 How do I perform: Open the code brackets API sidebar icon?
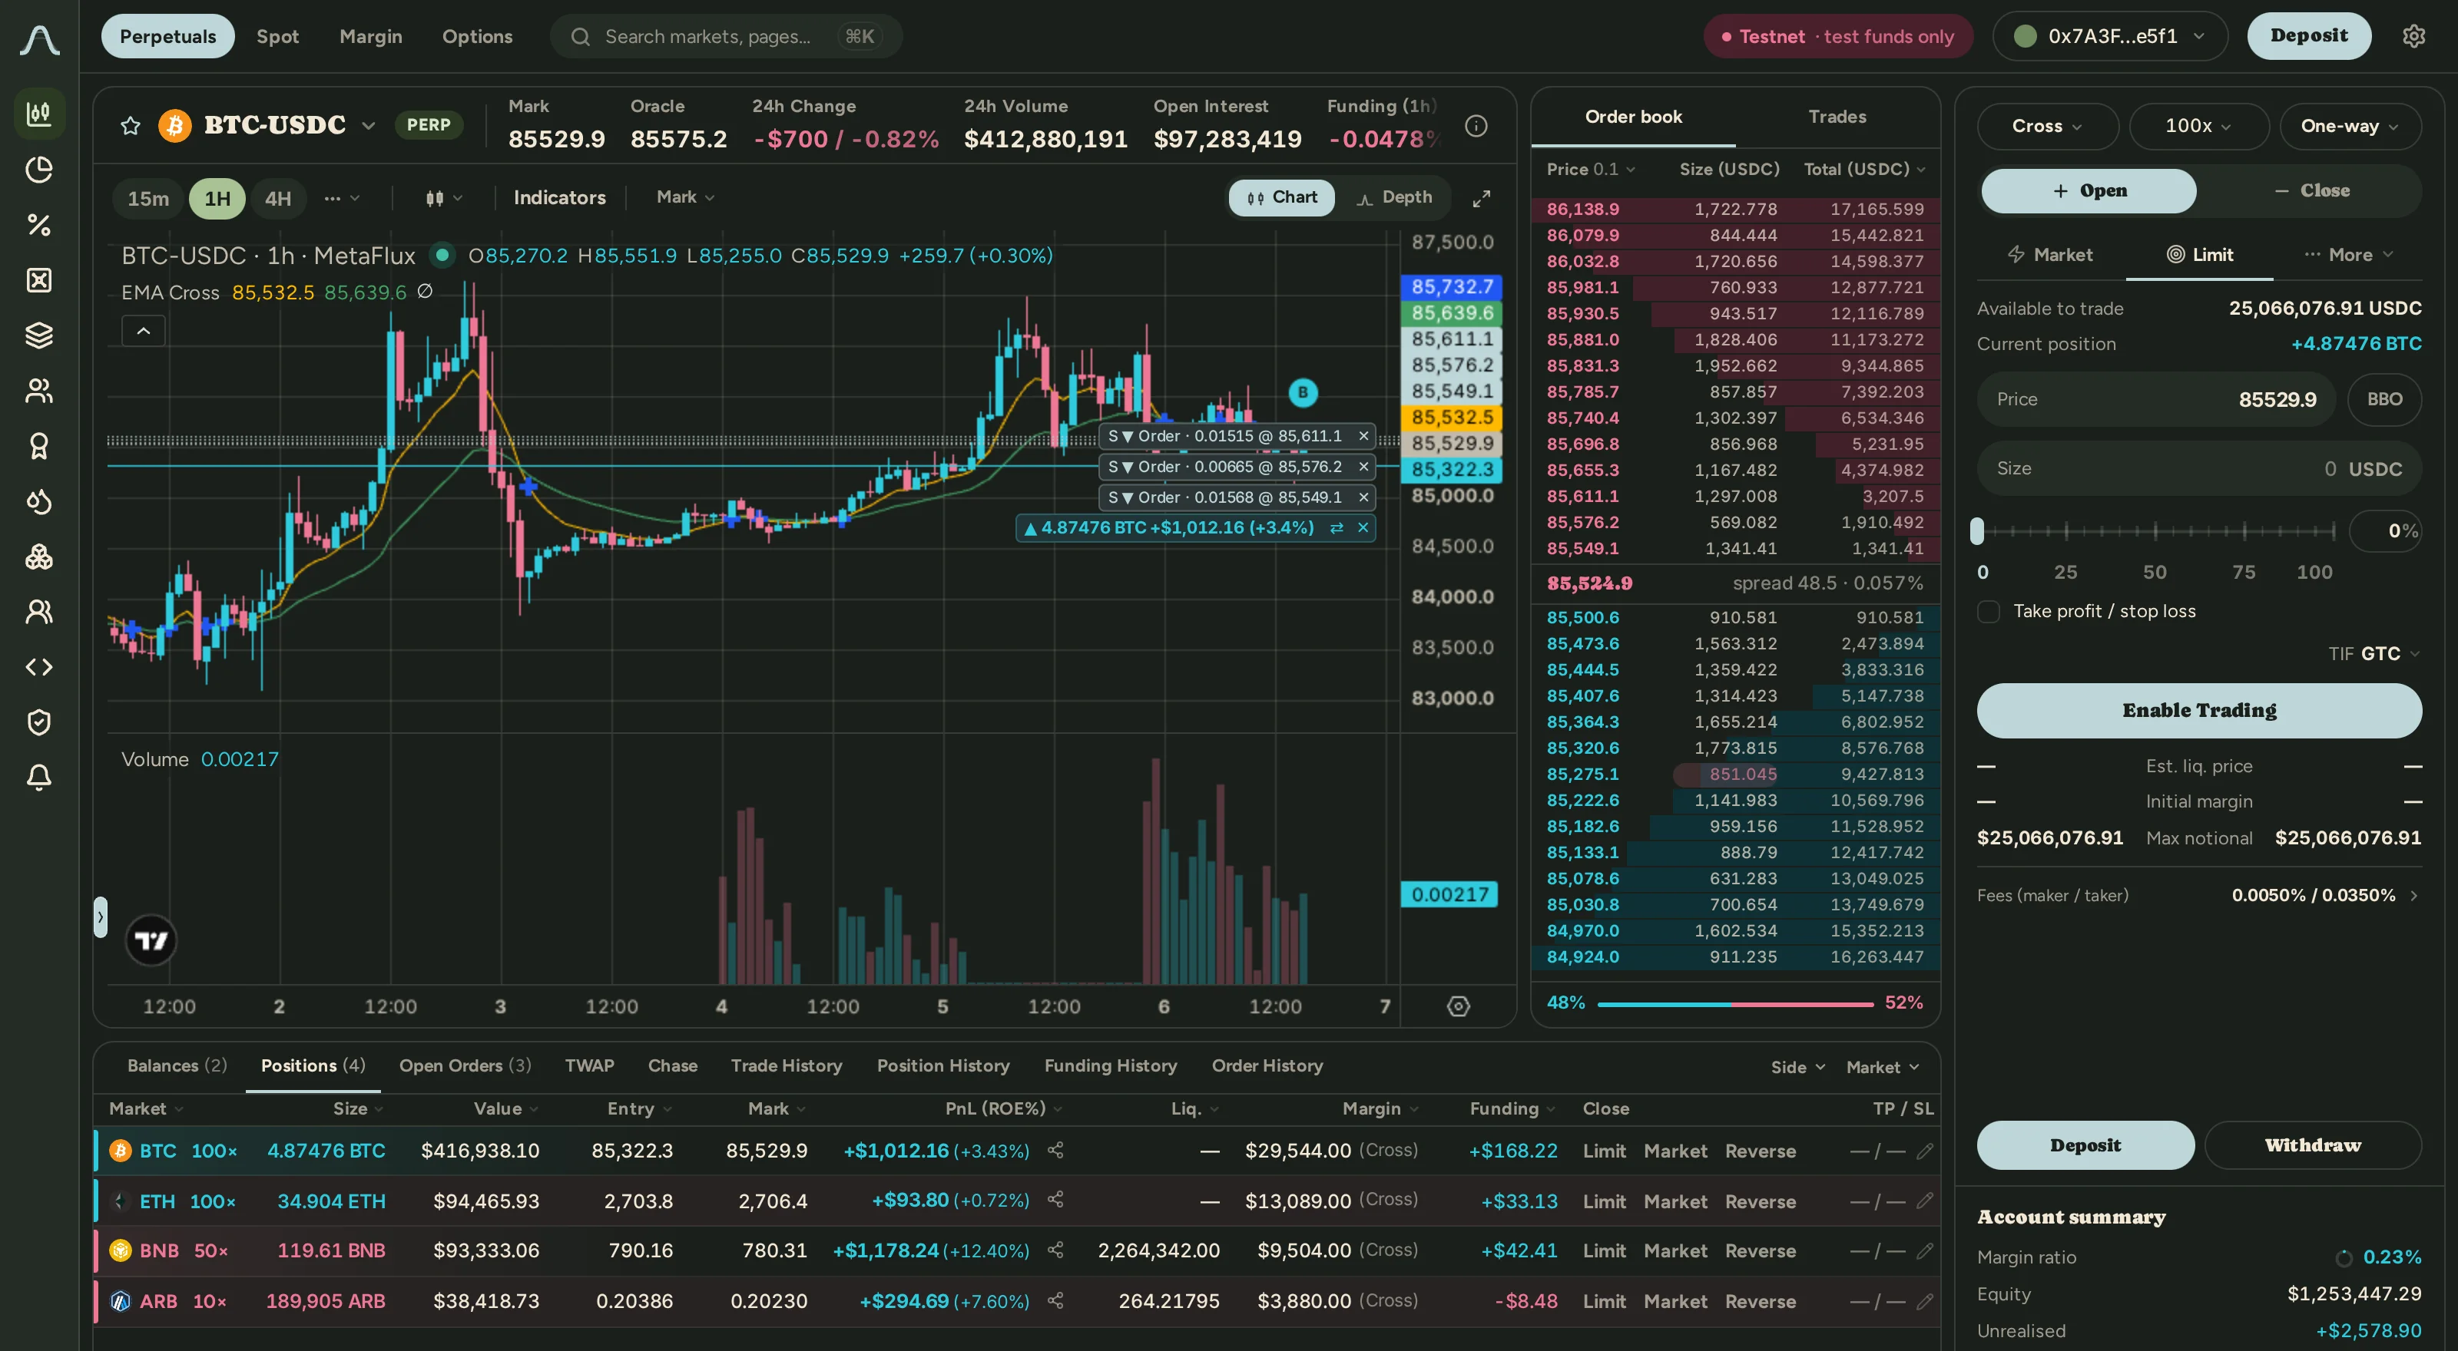pyautogui.click(x=38, y=667)
